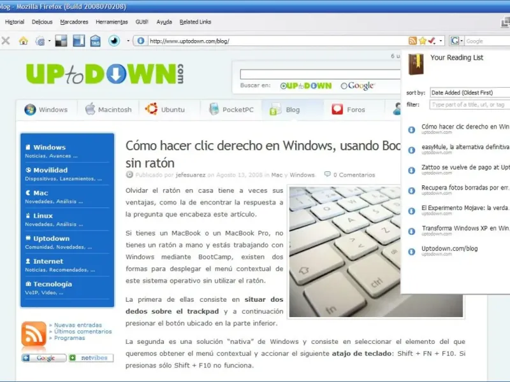This screenshot has width=510, height=382.
Task: Open the dropdown arrow beside the G icon
Action: tap(50, 41)
